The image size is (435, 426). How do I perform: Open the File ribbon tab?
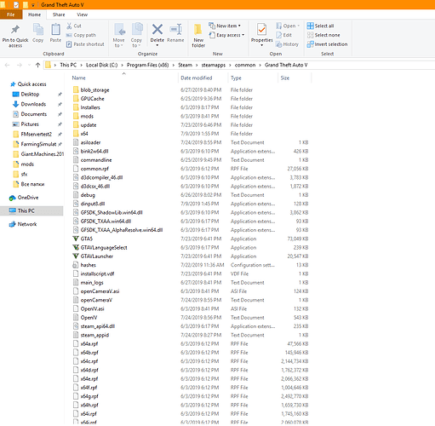click(11, 14)
